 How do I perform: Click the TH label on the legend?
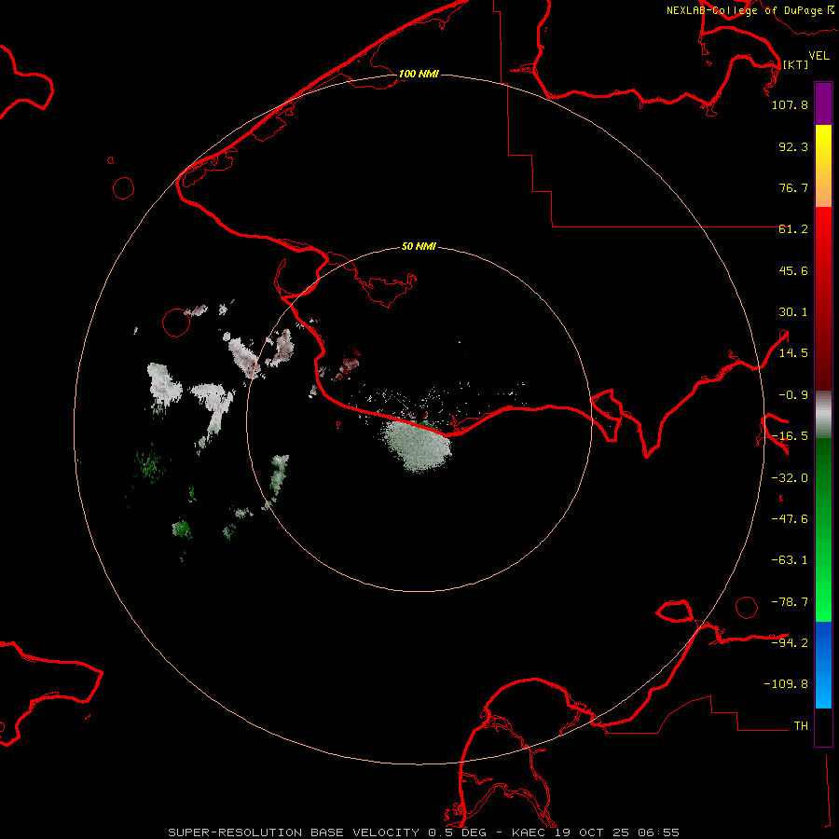pyautogui.click(x=801, y=726)
